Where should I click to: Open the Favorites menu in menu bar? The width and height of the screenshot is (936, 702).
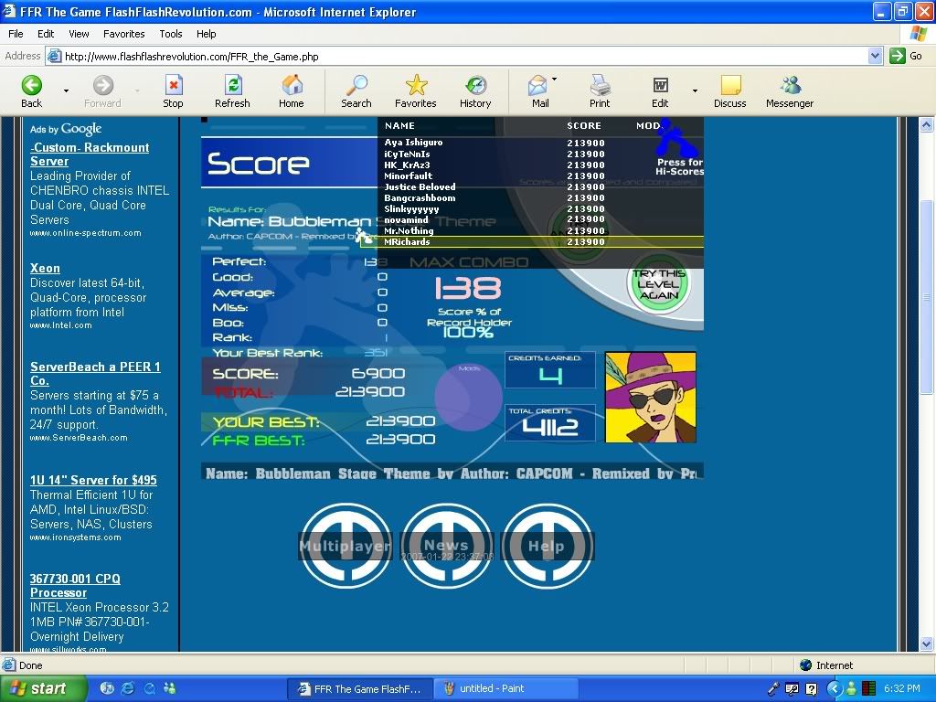(x=123, y=34)
